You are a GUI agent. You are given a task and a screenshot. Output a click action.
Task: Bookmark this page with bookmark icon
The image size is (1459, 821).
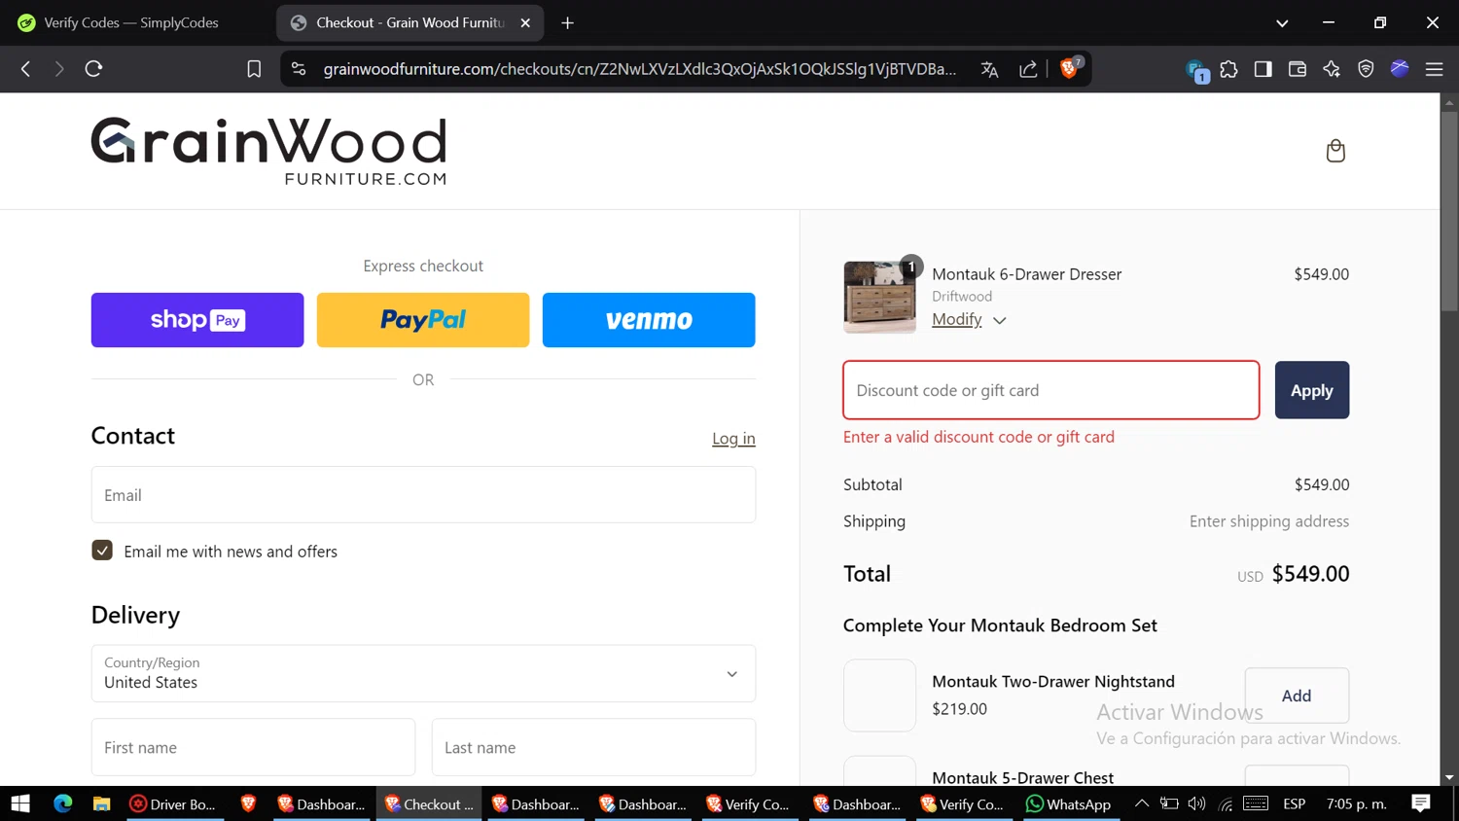pos(254,69)
